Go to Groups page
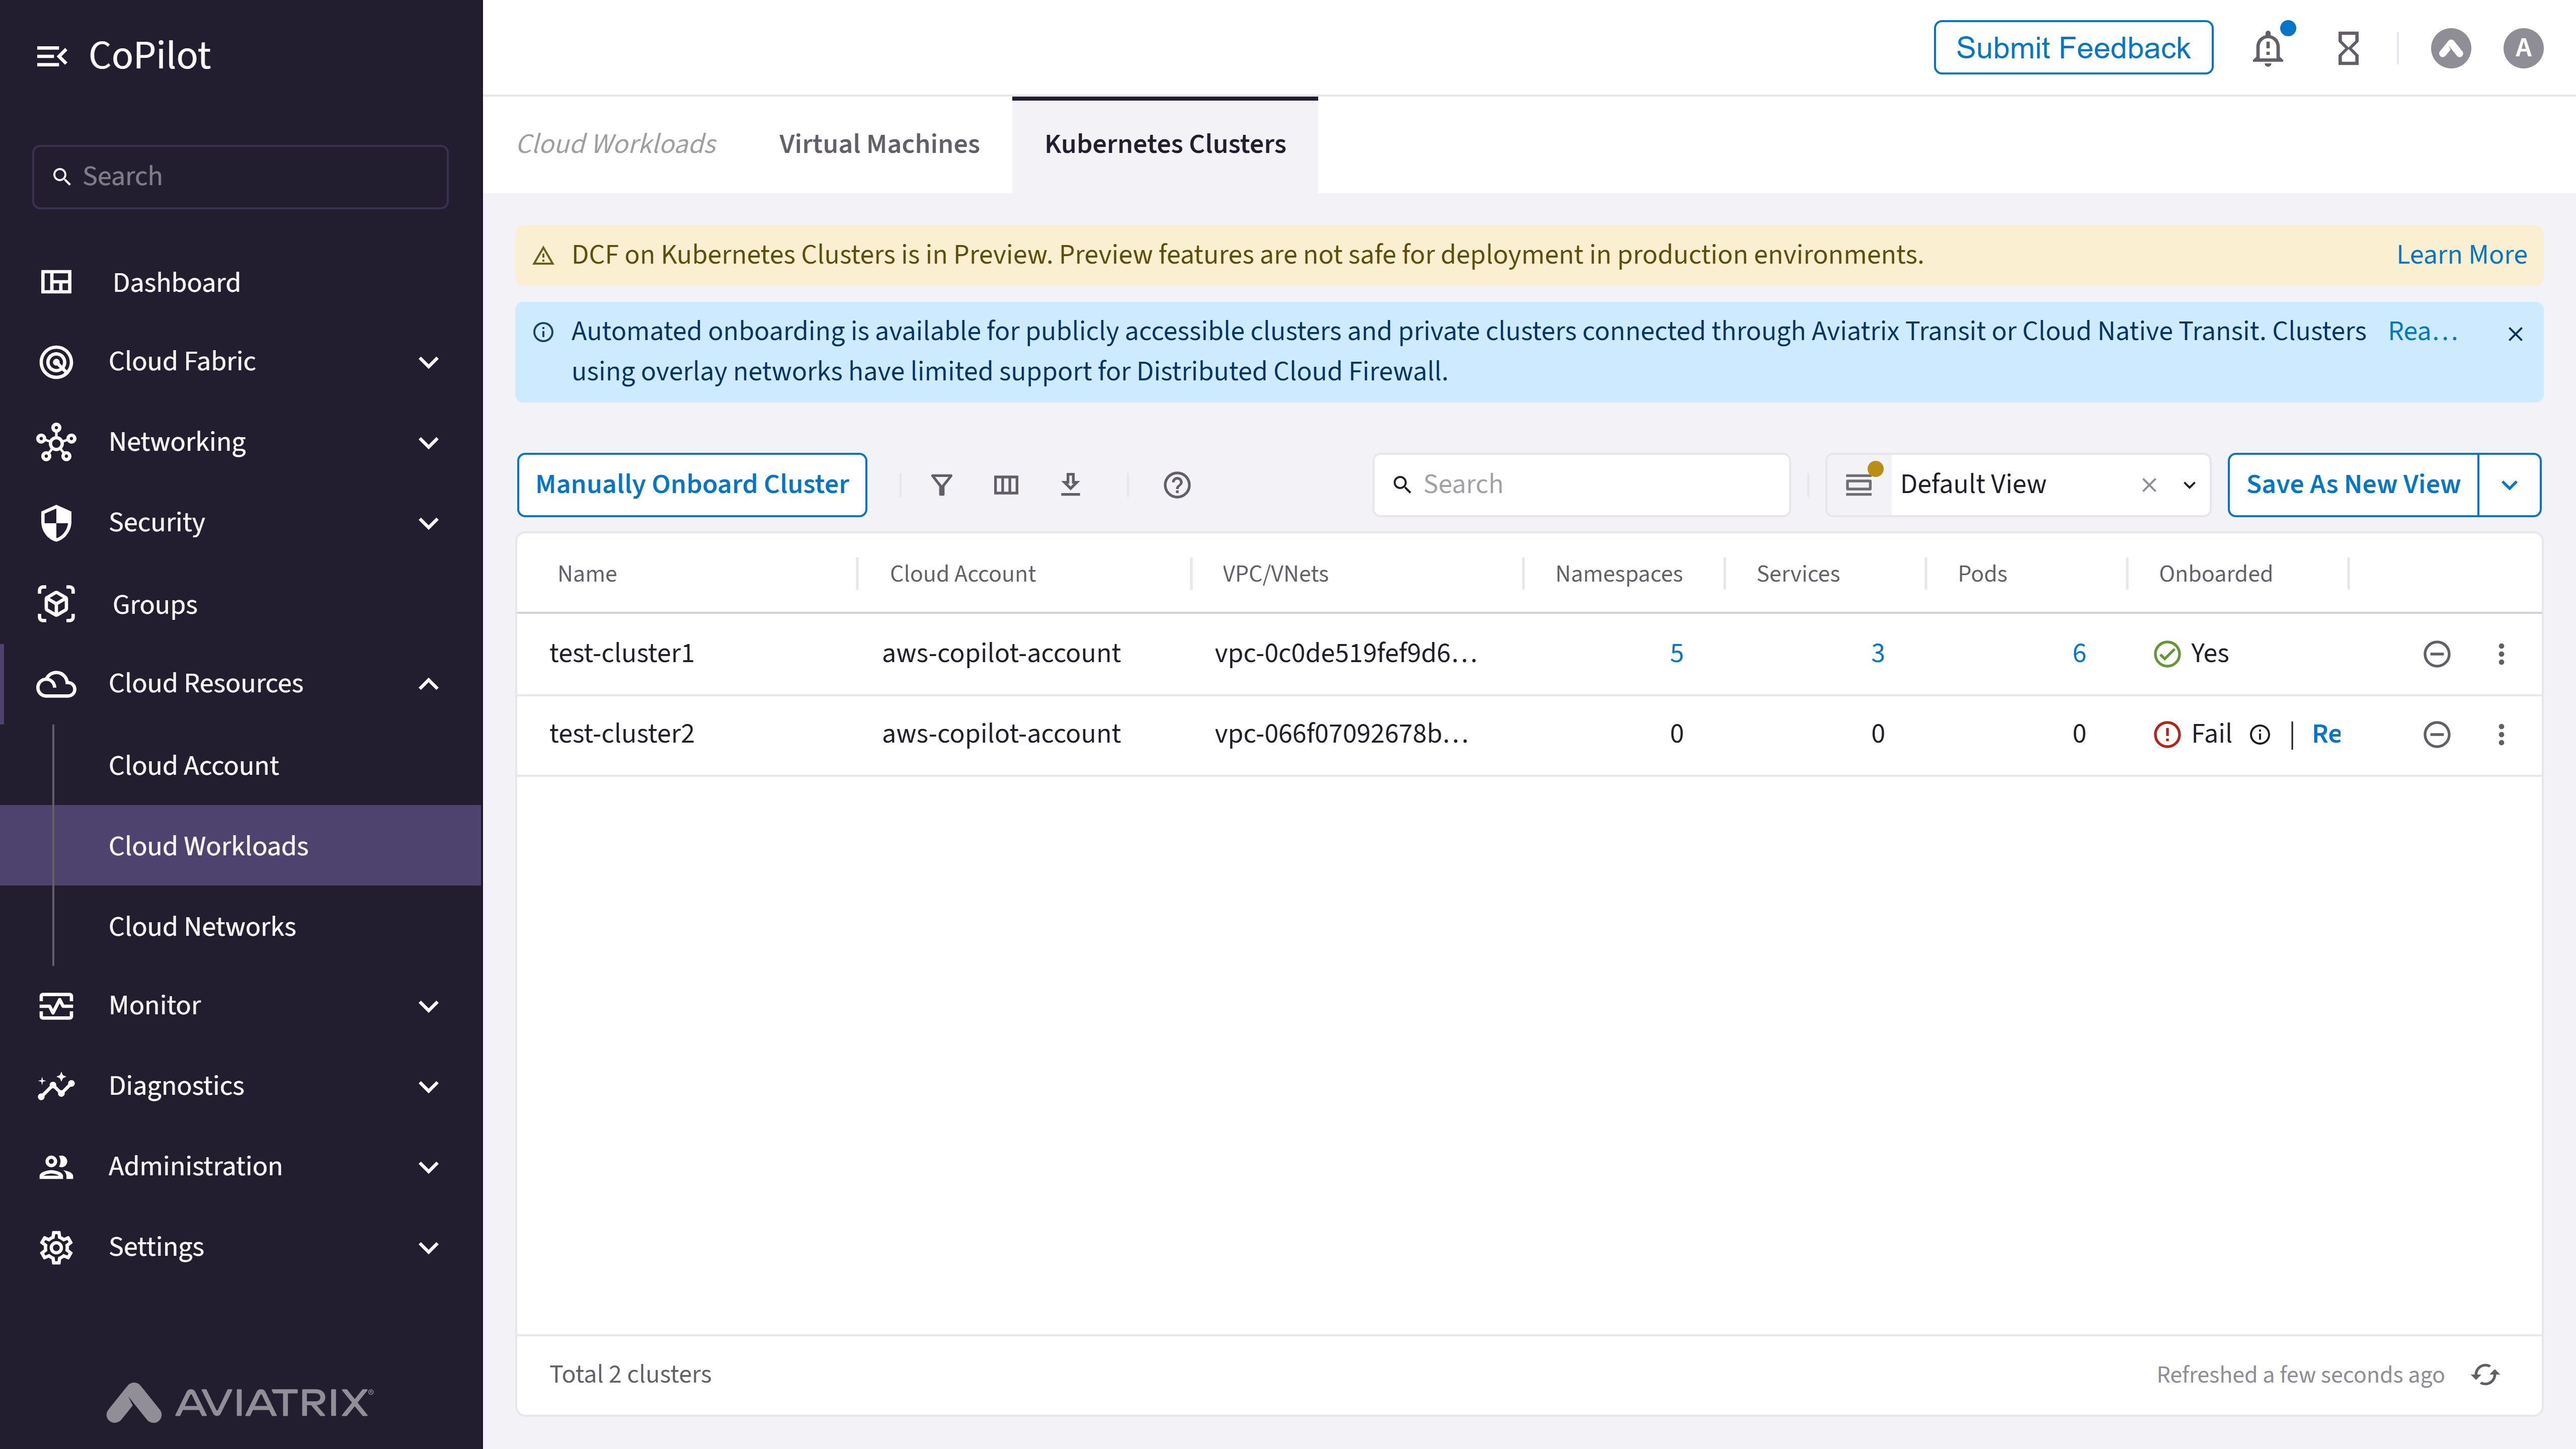The width and height of the screenshot is (2576, 1449). click(154, 604)
